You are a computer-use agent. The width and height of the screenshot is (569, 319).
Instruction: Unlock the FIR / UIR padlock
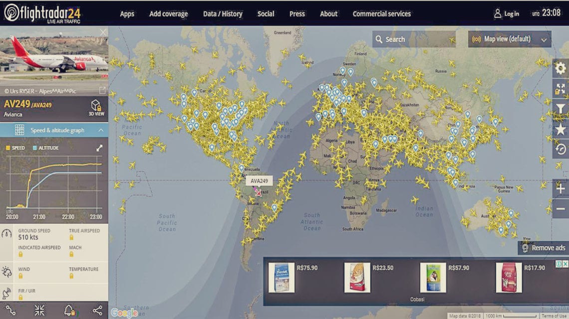coord(21,298)
